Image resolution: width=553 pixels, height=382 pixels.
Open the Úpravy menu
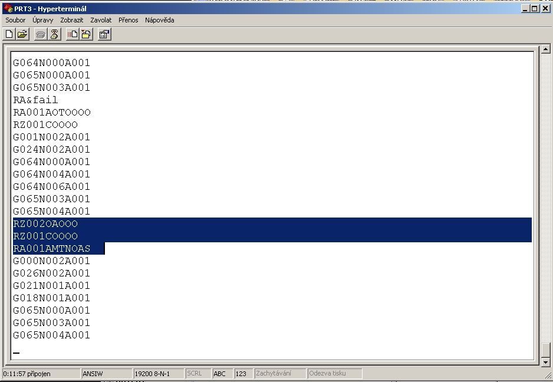[42, 20]
